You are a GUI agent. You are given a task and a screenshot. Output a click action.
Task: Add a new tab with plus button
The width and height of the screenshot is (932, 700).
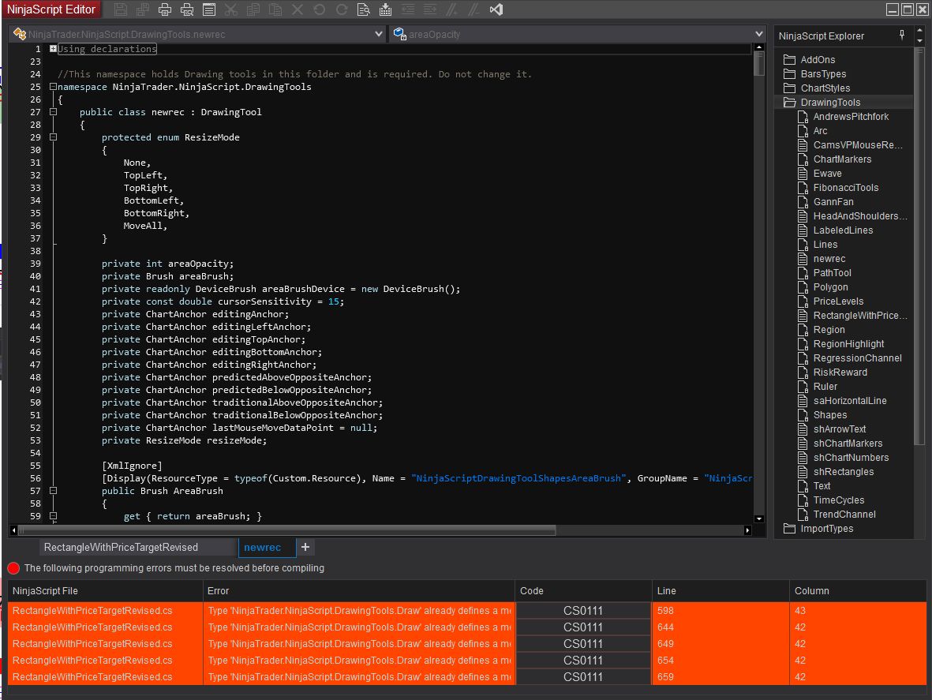(305, 547)
